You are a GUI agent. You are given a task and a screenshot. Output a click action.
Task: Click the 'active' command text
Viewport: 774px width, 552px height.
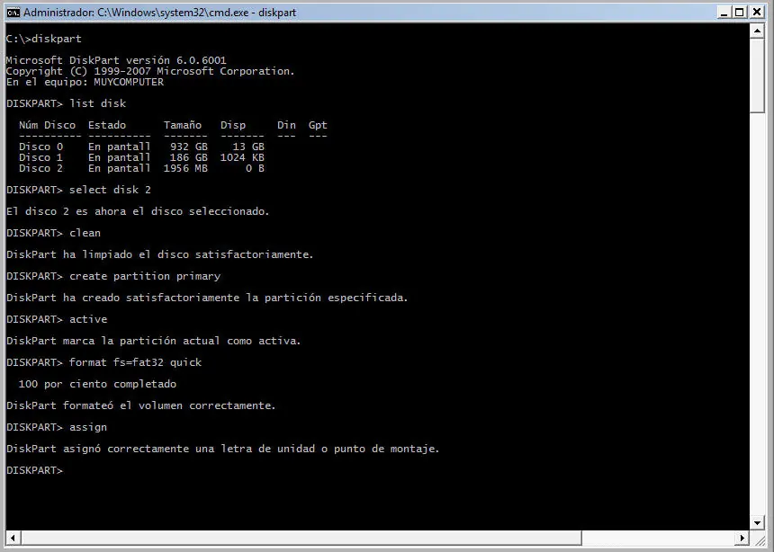click(x=88, y=320)
